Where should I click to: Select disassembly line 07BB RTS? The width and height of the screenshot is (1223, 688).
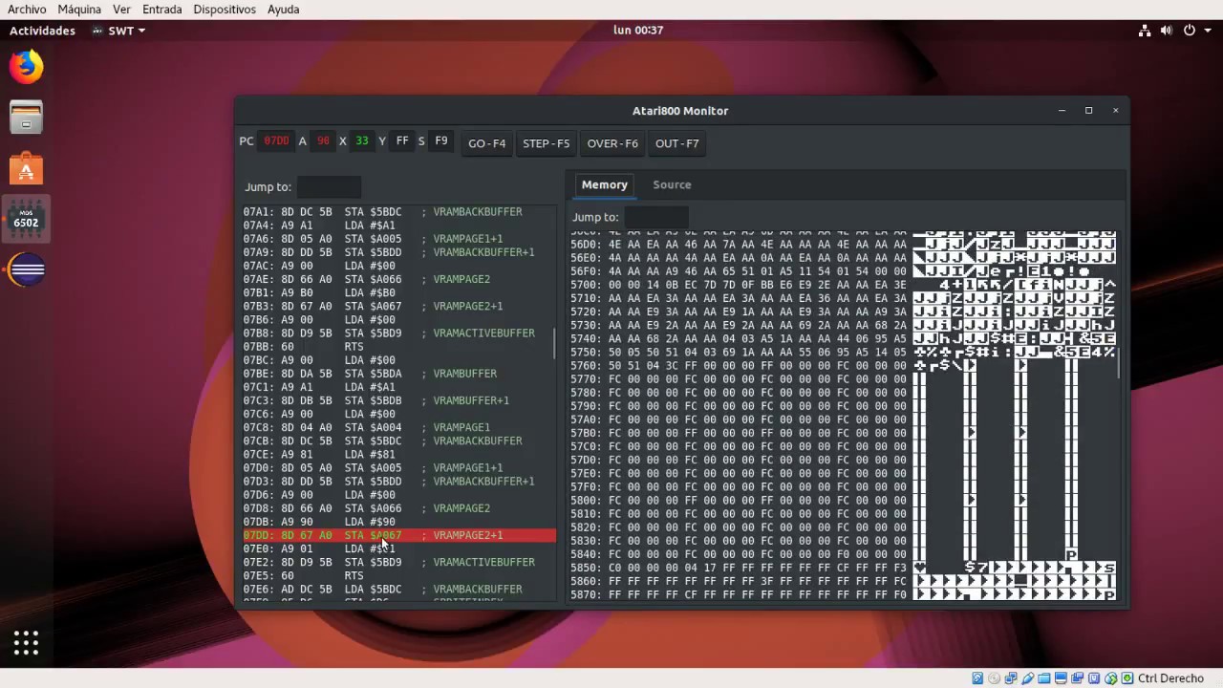point(398,347)
